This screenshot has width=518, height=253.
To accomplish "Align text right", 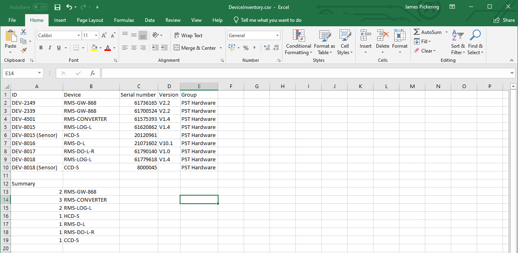I will (x=143, y=48).
